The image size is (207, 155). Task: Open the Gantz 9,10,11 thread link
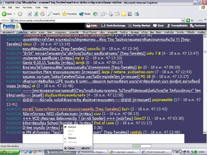click(49, 63)
